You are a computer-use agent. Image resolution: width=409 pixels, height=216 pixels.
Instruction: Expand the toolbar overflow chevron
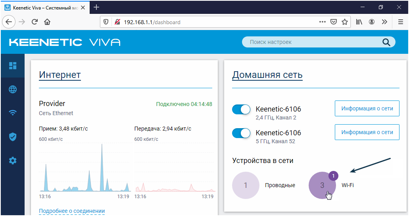[x=384, y=22]
